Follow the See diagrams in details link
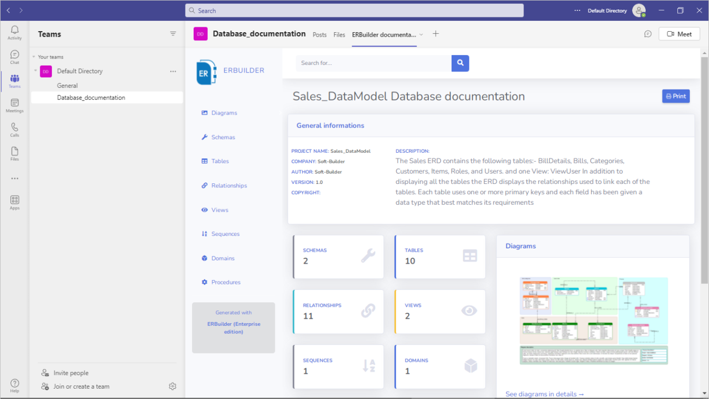This screenshot has height=399, width=709. 544,394
